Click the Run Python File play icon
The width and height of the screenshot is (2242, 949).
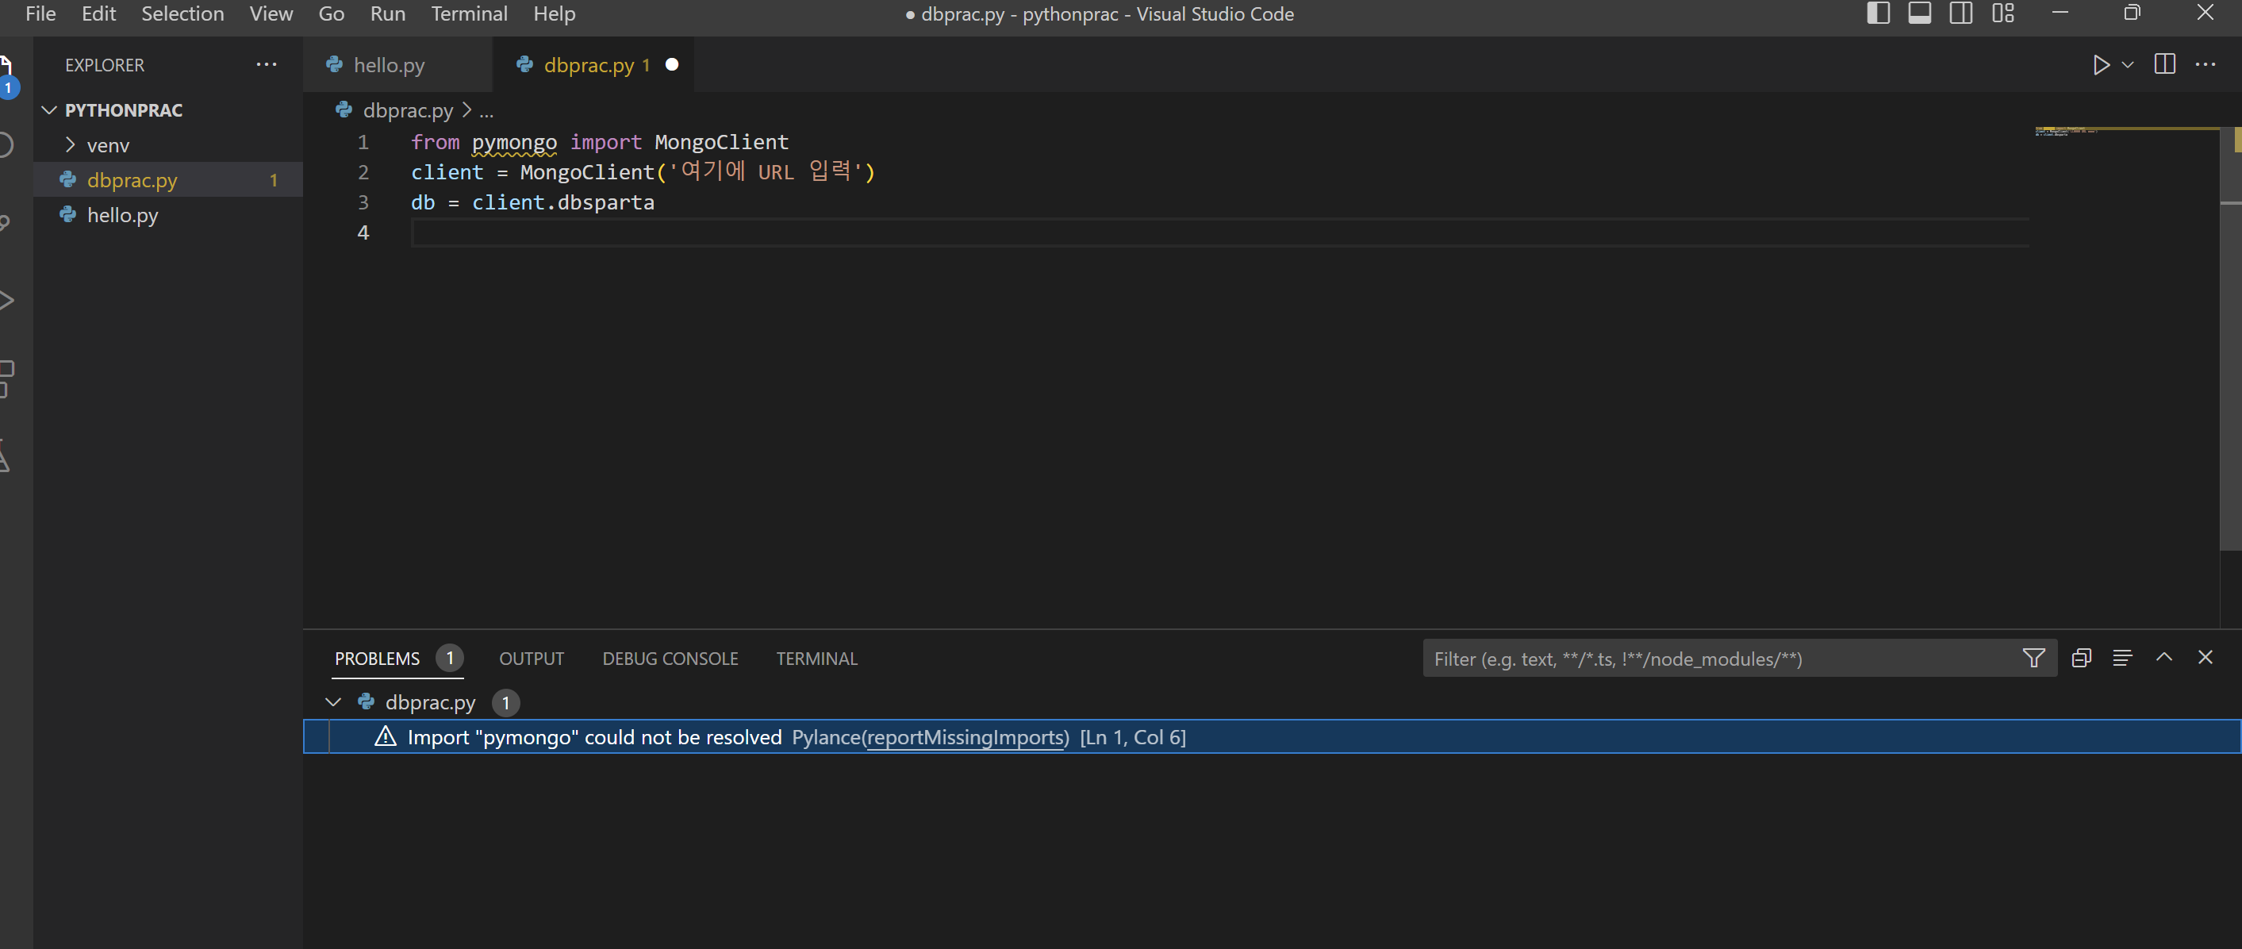2100,65
